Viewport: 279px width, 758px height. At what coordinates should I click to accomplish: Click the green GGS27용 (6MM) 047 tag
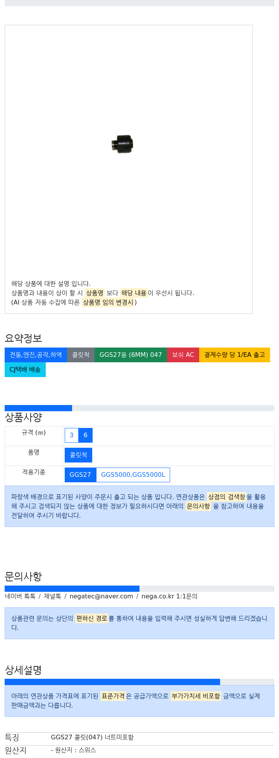coord(131,355)
